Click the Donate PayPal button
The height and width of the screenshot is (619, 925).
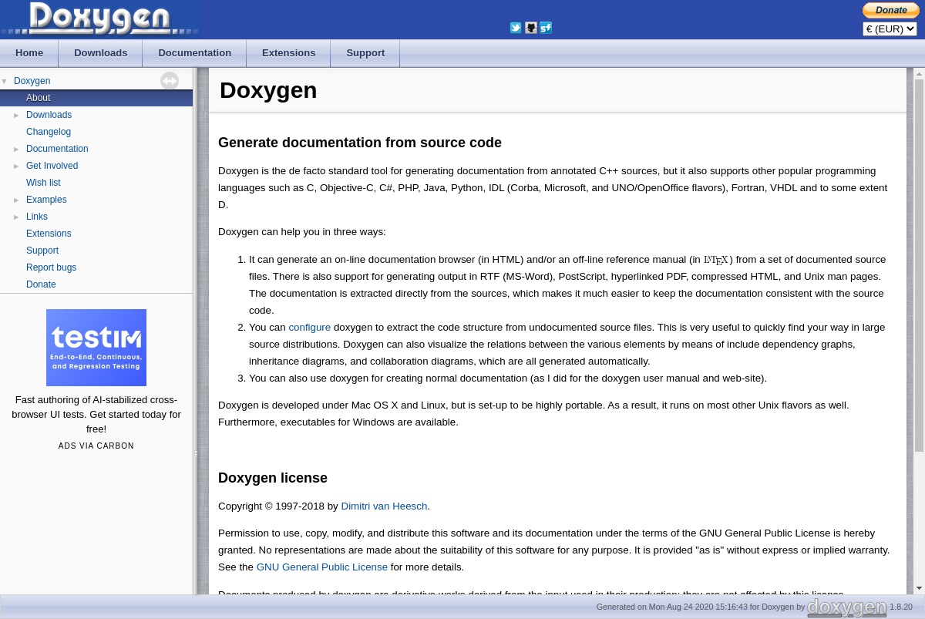890,10
